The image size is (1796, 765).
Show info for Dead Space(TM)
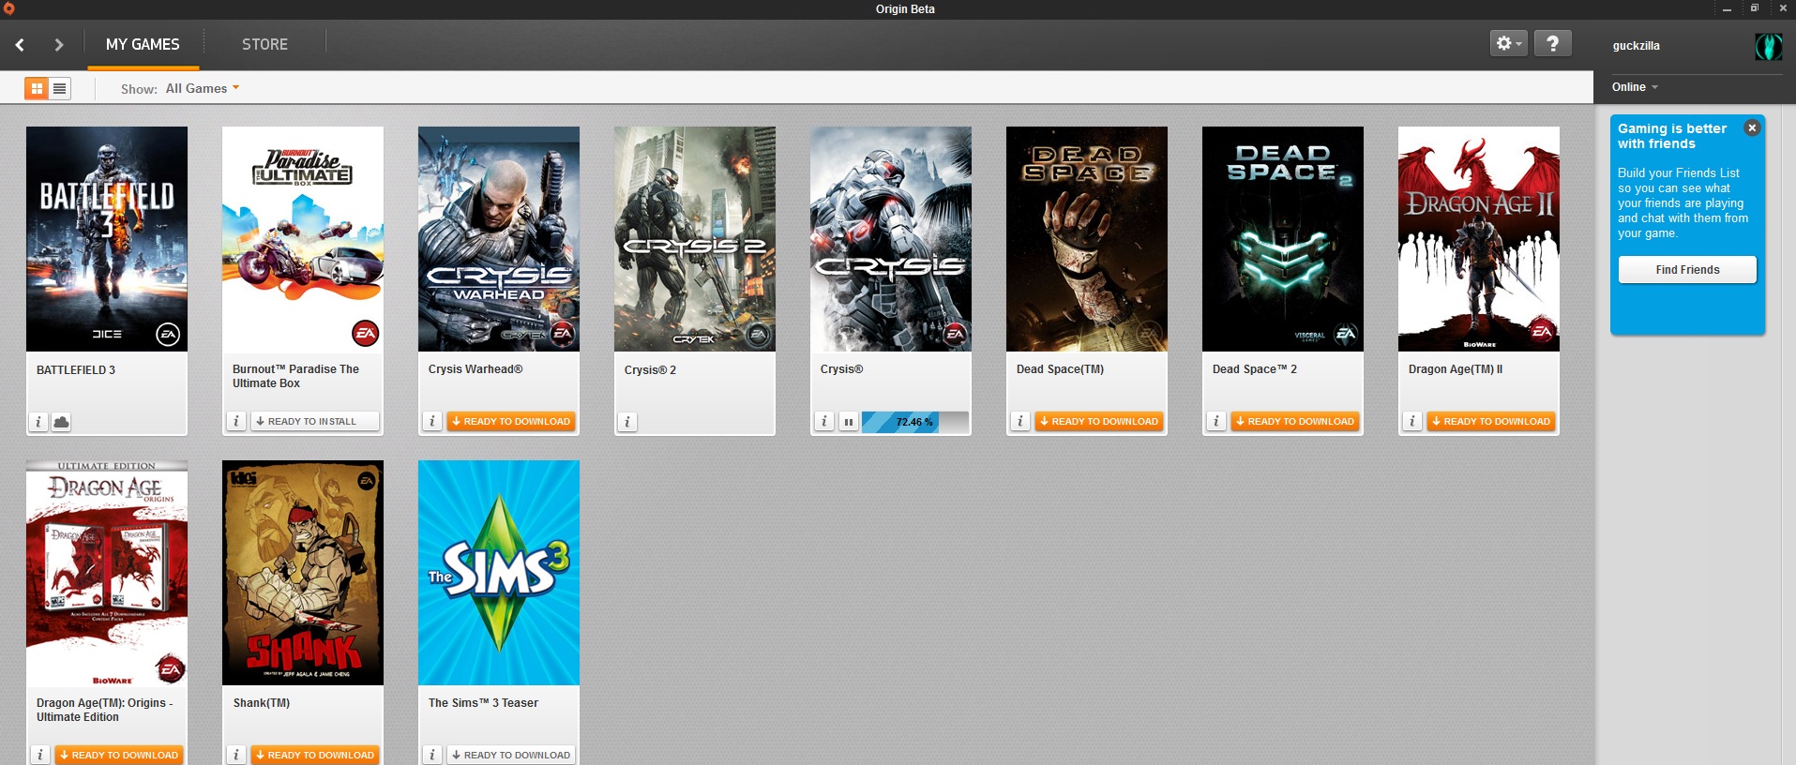tap(1020, 422)
